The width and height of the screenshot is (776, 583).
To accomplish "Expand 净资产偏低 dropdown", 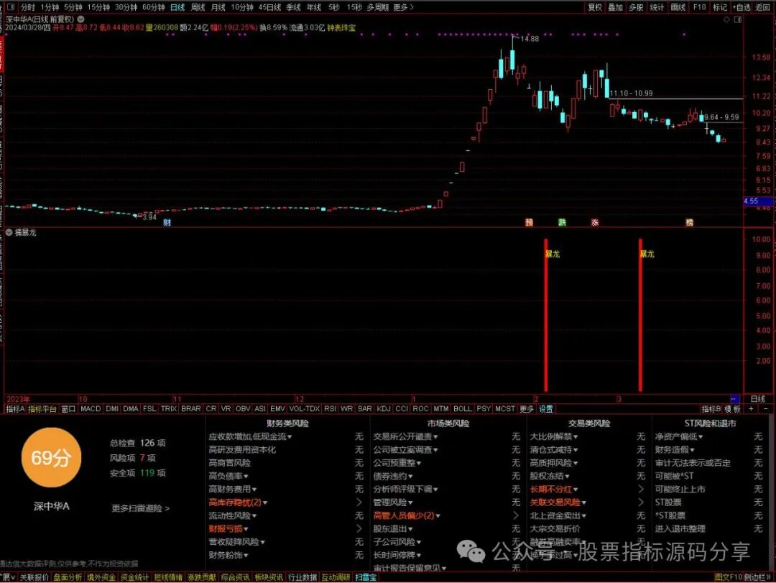I will point(679,436).
